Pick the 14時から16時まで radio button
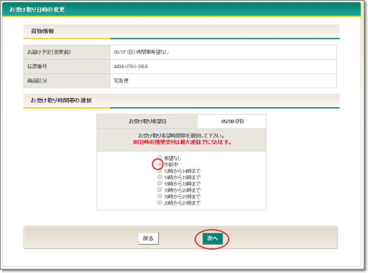 click(x=160, y=177)
